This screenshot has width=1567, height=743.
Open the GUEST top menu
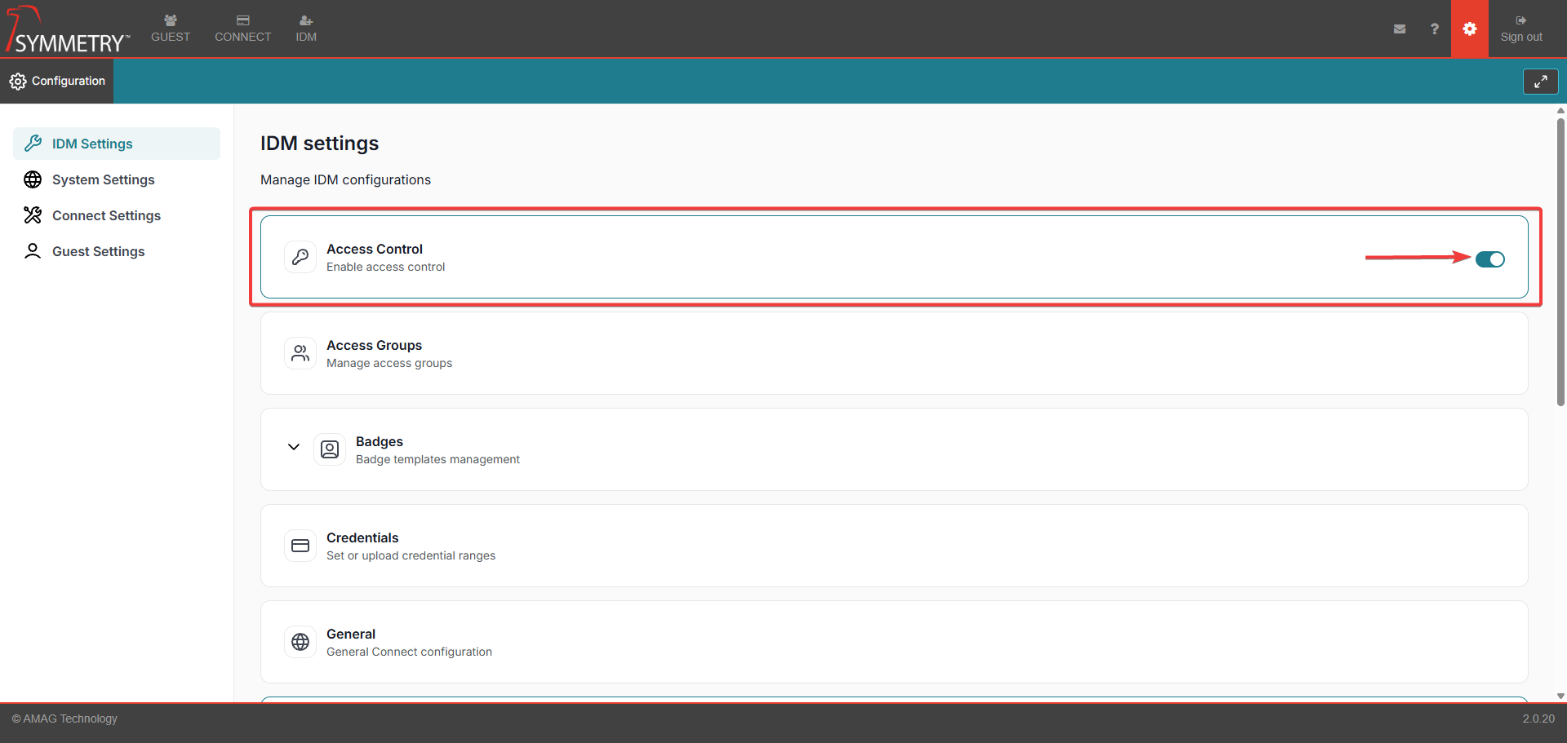(171, 29)
